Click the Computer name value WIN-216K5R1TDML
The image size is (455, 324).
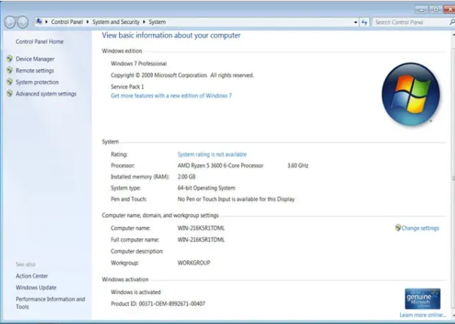pyautogui.click(x=201, y=229)
